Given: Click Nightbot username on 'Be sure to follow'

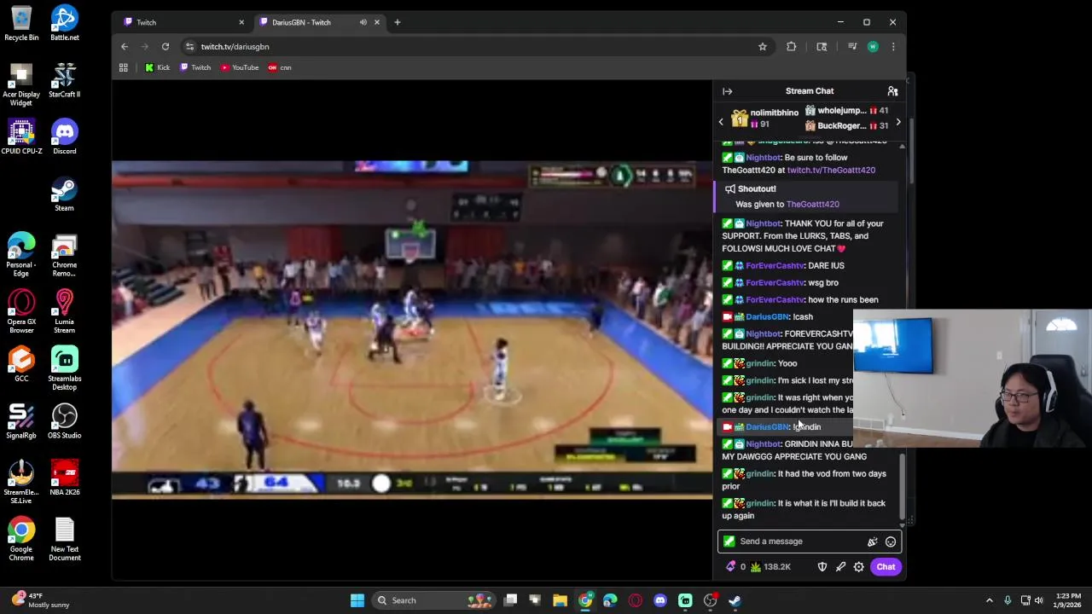Looking at the screenshot, I should (x=763, y=158).
